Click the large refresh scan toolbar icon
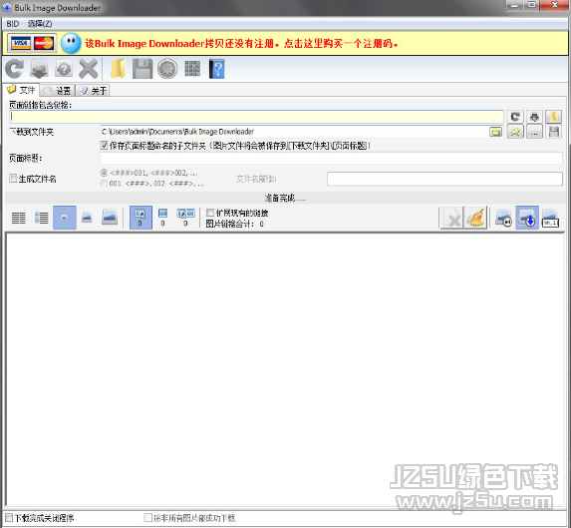 pyautogui.click(x=15, y=69)
